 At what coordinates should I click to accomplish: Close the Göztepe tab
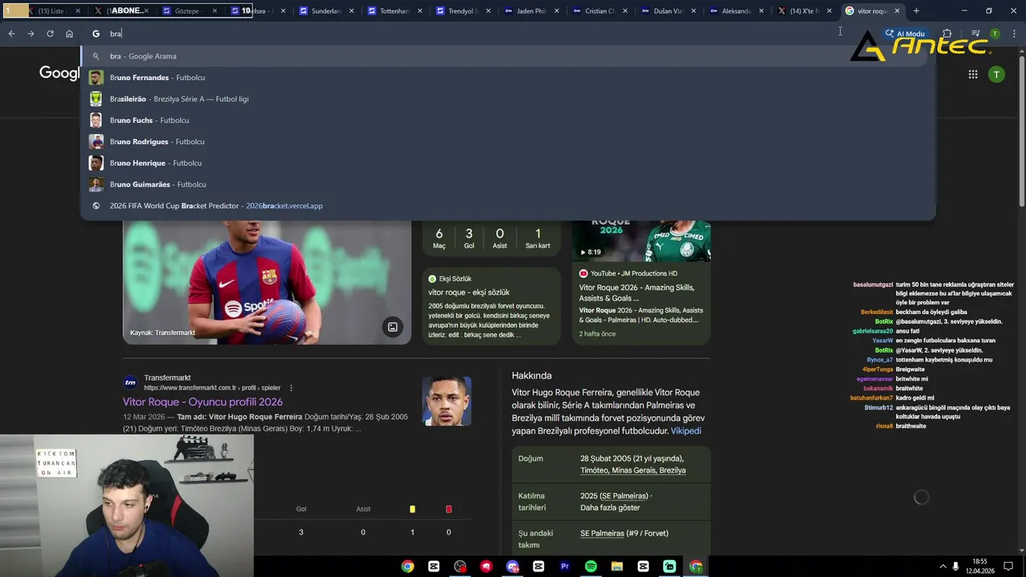215,11
